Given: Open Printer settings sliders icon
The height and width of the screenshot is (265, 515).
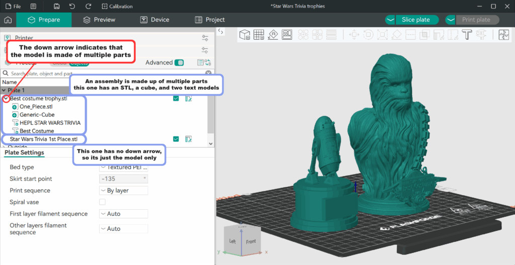Looking at the screenshot, I should click(x=205, y=38).
